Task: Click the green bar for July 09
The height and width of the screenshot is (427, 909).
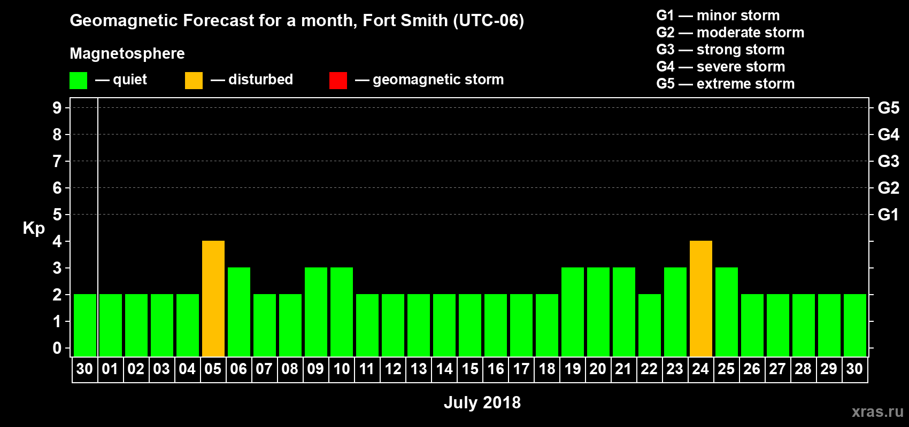Action: 316,312
